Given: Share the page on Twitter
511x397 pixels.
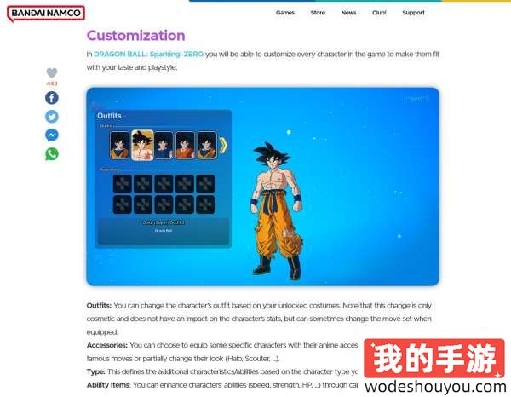Looking at the screenshot, I should [52, 117].
